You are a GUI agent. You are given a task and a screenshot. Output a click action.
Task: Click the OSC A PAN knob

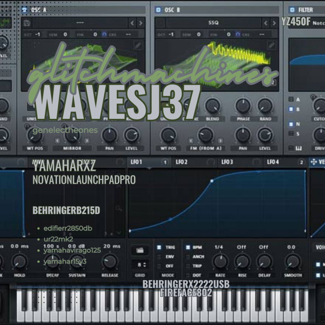pos(109,135)
